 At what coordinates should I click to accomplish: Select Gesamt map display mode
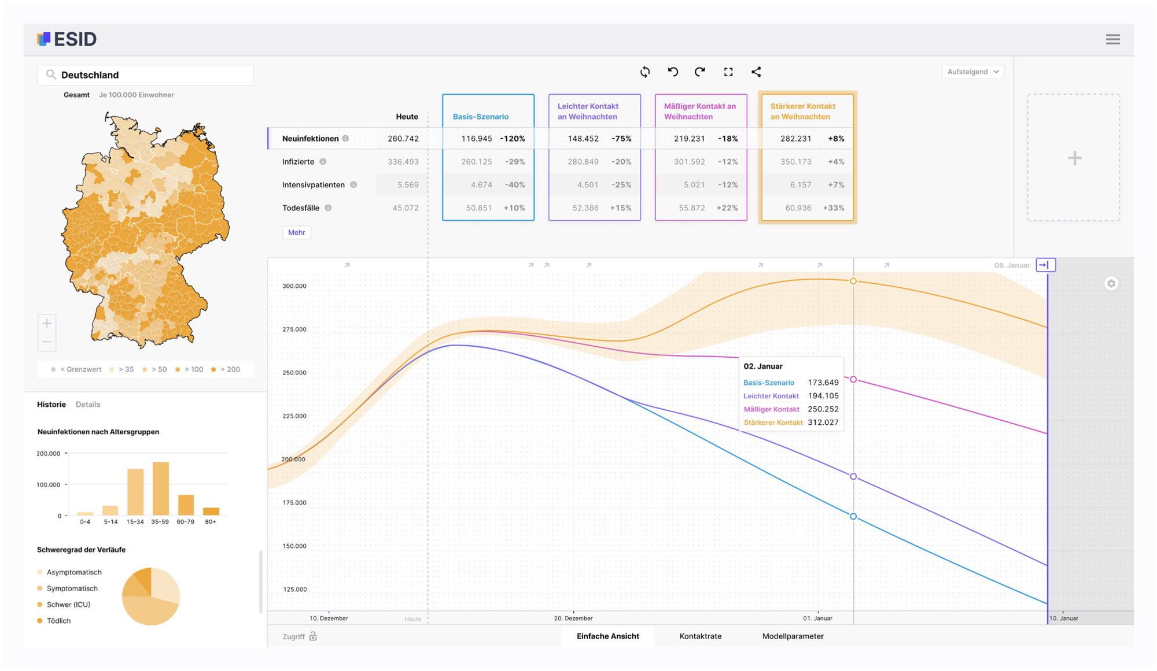point(76,95)
